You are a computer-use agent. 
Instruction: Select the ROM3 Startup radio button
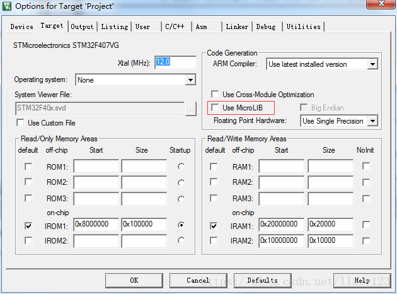click(x=181, y=199)
